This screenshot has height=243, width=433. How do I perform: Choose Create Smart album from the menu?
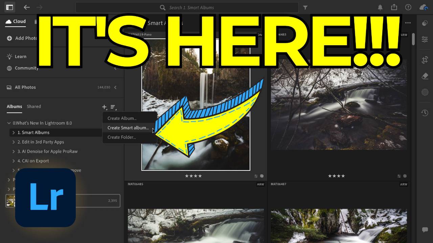click(x=129, y=128)
